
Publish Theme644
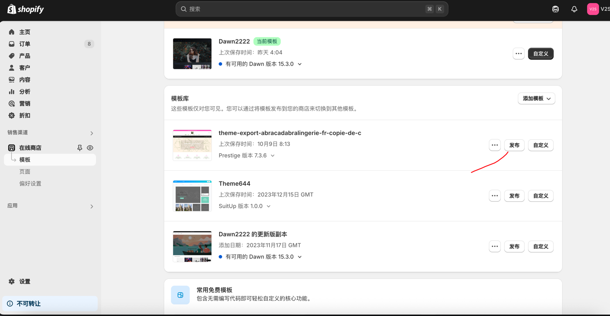(x=514, y=196)
